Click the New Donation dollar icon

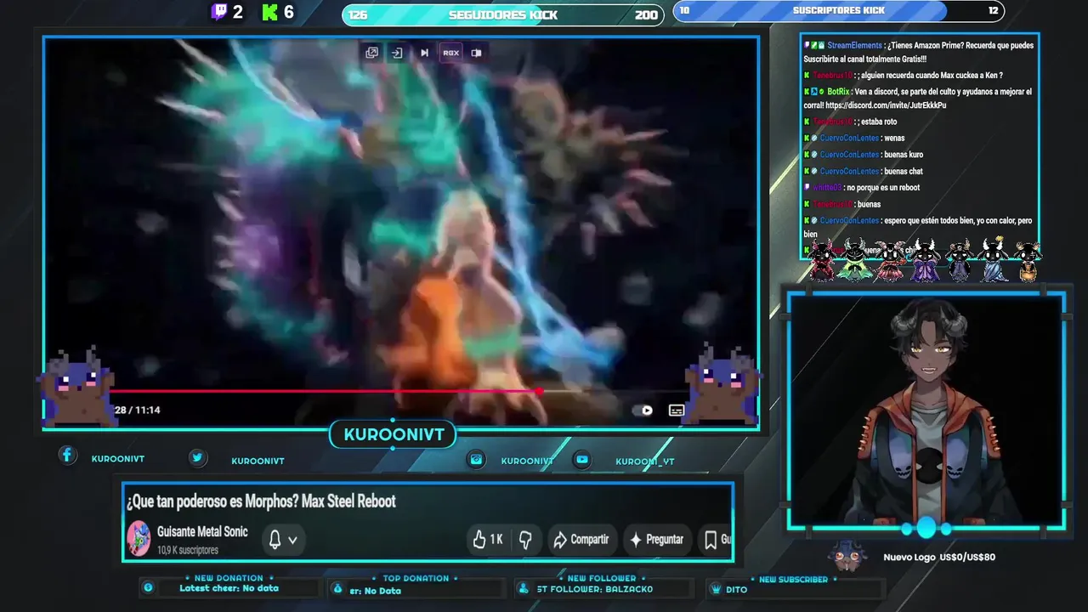pos(148,587)
